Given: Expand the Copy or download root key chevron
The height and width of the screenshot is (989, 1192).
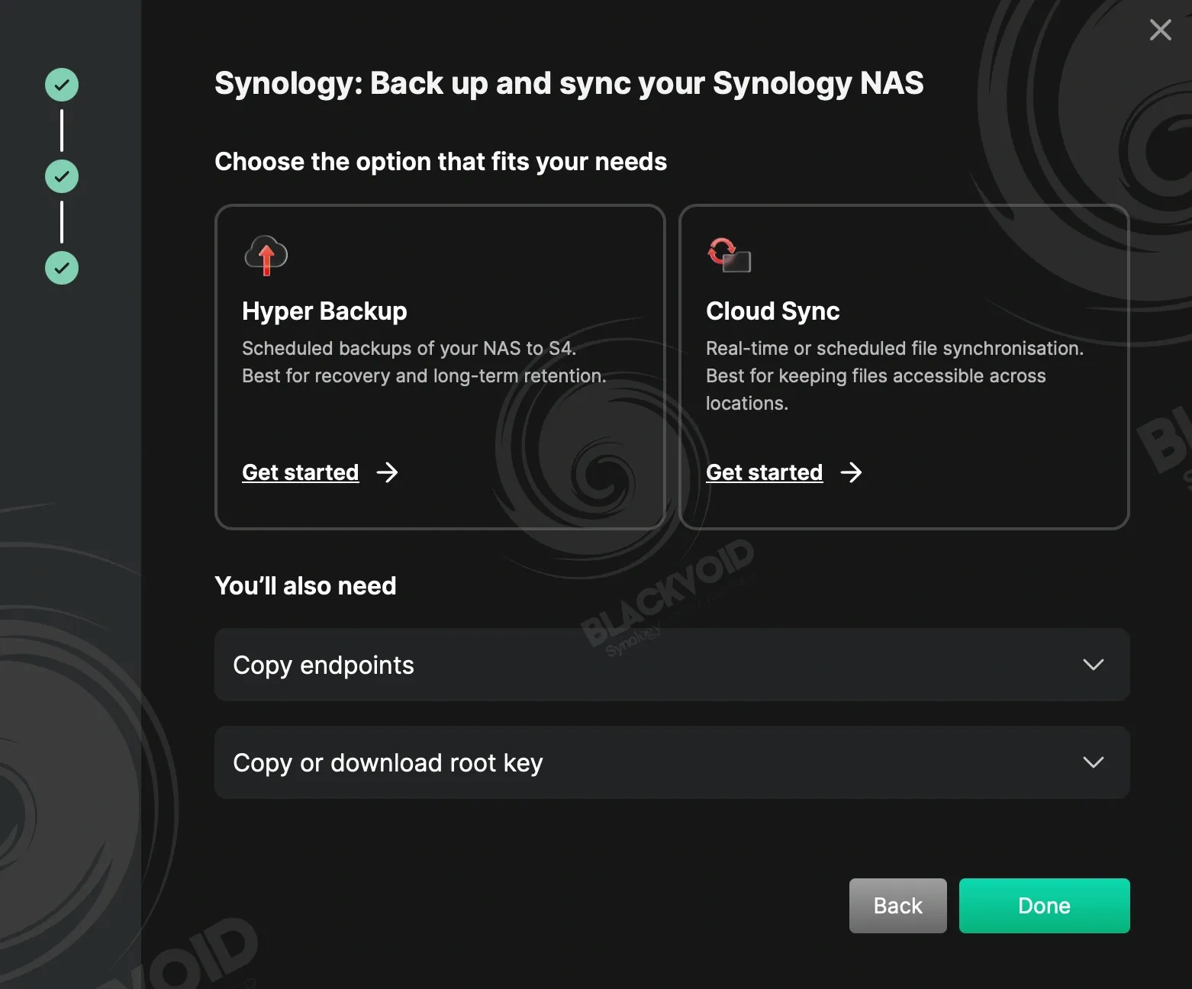Looking at the screenshot, I should (x=1094, y=762).
